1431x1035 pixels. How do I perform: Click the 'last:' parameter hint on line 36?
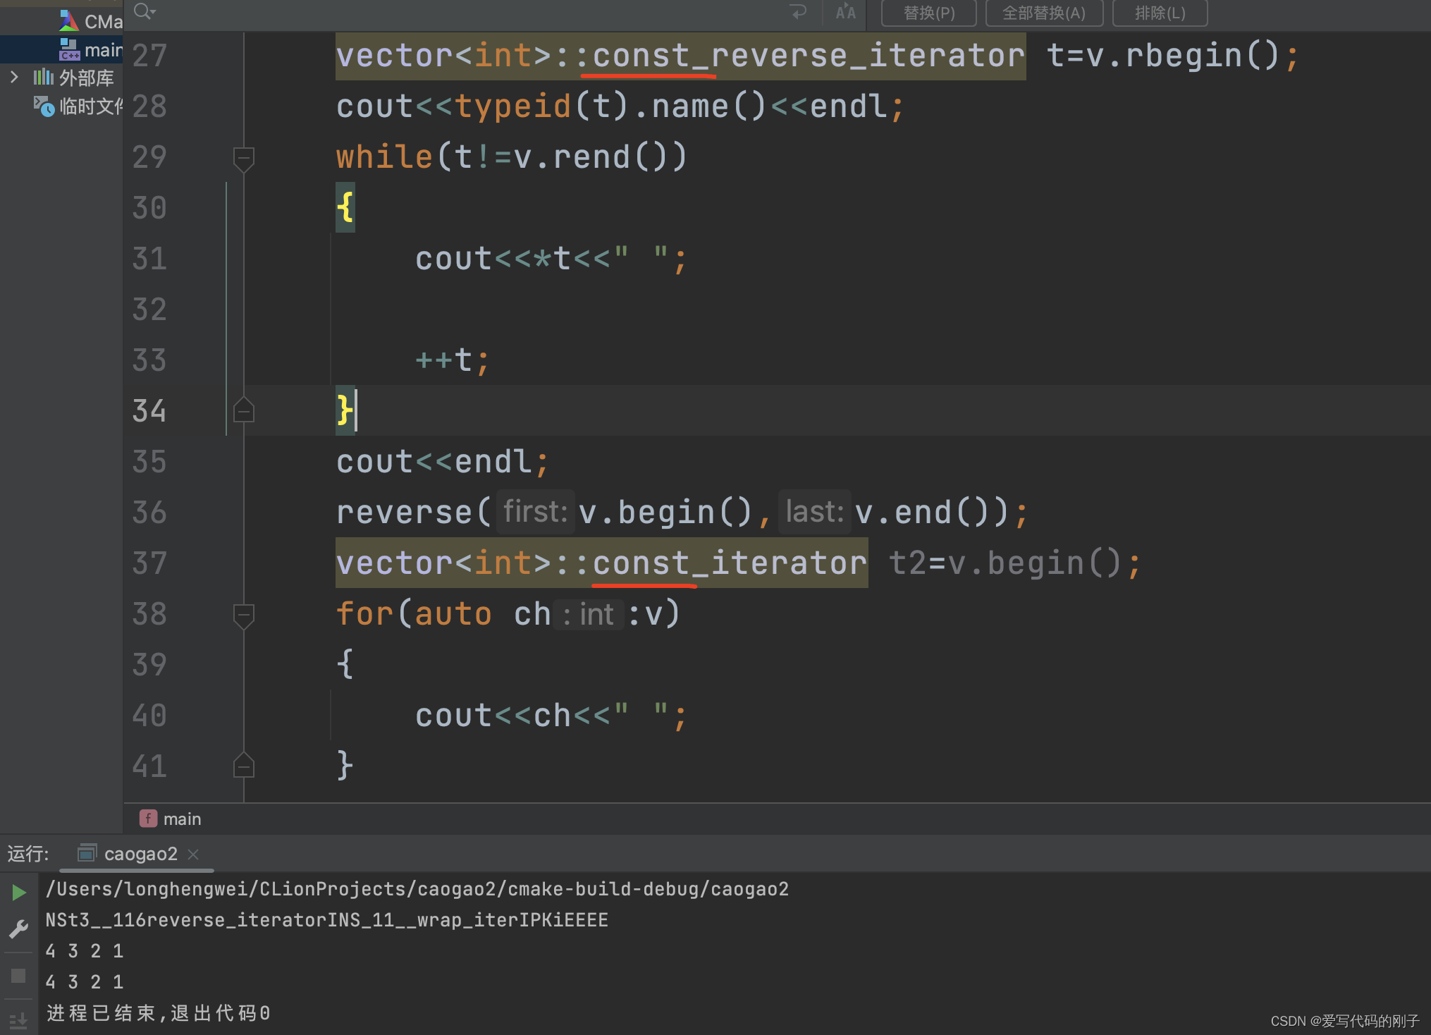(x=815, y=512)
